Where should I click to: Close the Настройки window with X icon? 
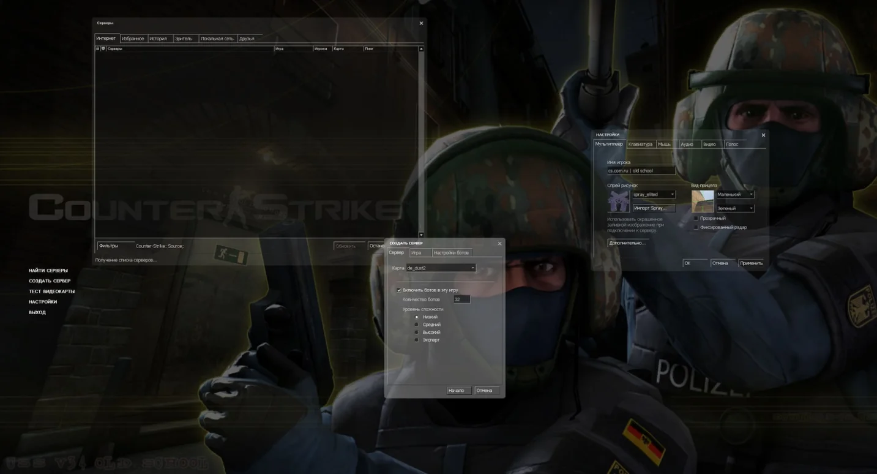click(763, 135)
